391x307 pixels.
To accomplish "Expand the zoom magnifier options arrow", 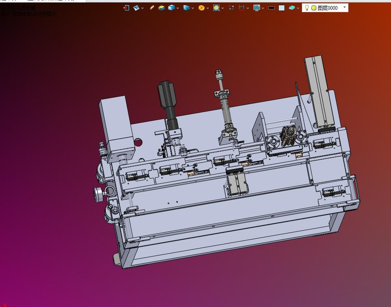I will 222,8.
